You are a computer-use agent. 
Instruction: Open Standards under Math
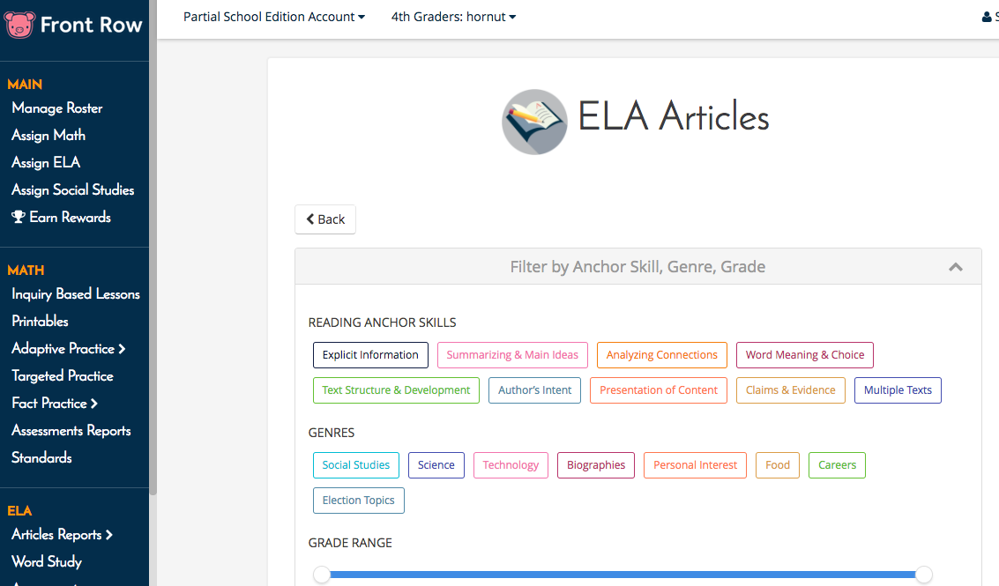[x=41, y=457]
